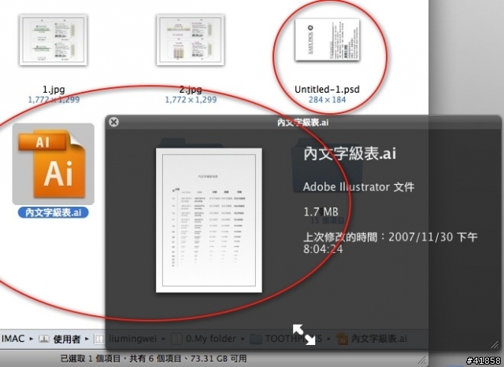Click the status bar 73.31 GB 可用 text
This screenshot has width=504, height=367.
pos(219,358)
